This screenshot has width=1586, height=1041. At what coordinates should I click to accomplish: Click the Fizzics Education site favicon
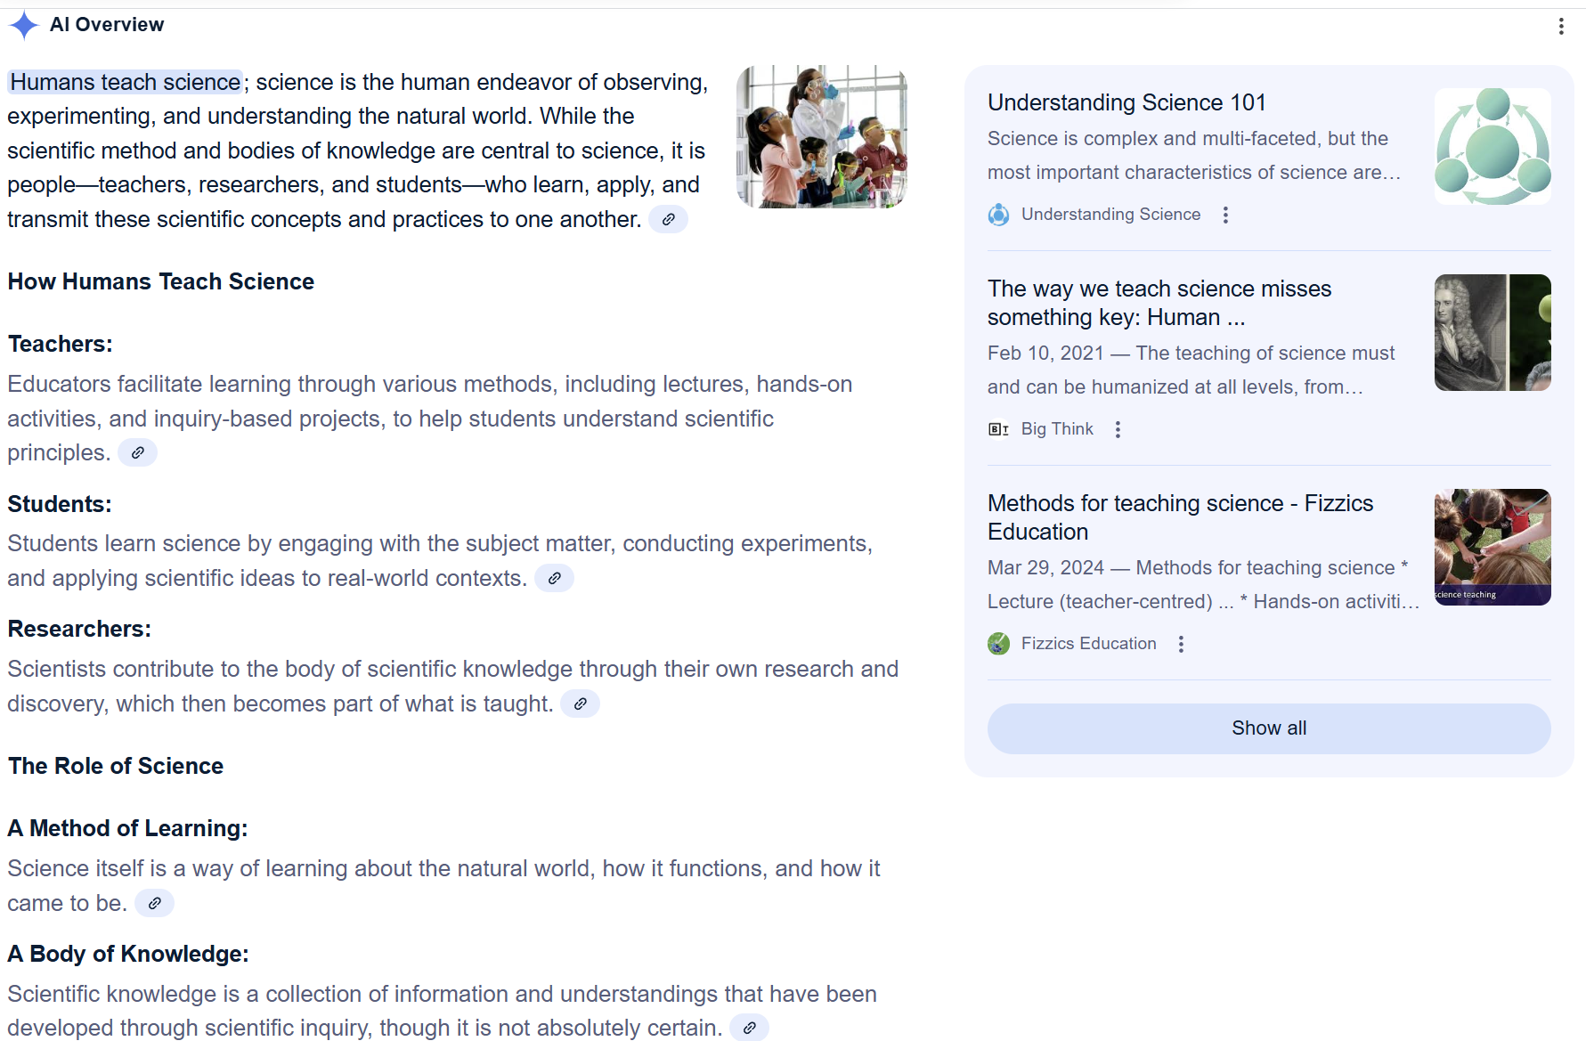click(x=998, y=644)
